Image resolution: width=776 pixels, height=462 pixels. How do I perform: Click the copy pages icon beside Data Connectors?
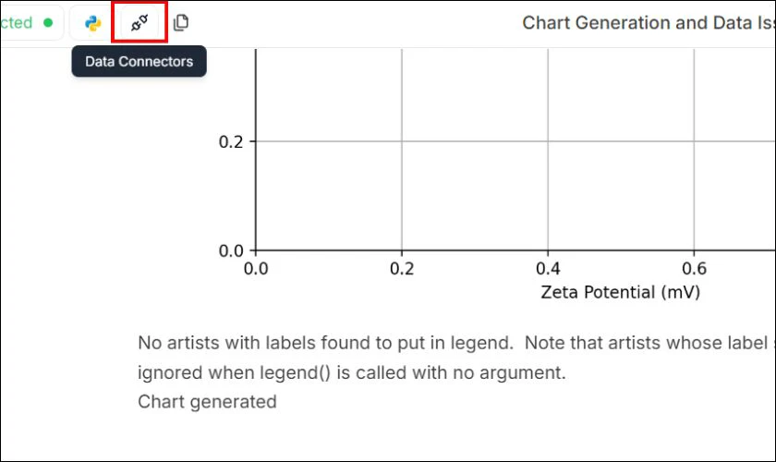click(181, 22)
